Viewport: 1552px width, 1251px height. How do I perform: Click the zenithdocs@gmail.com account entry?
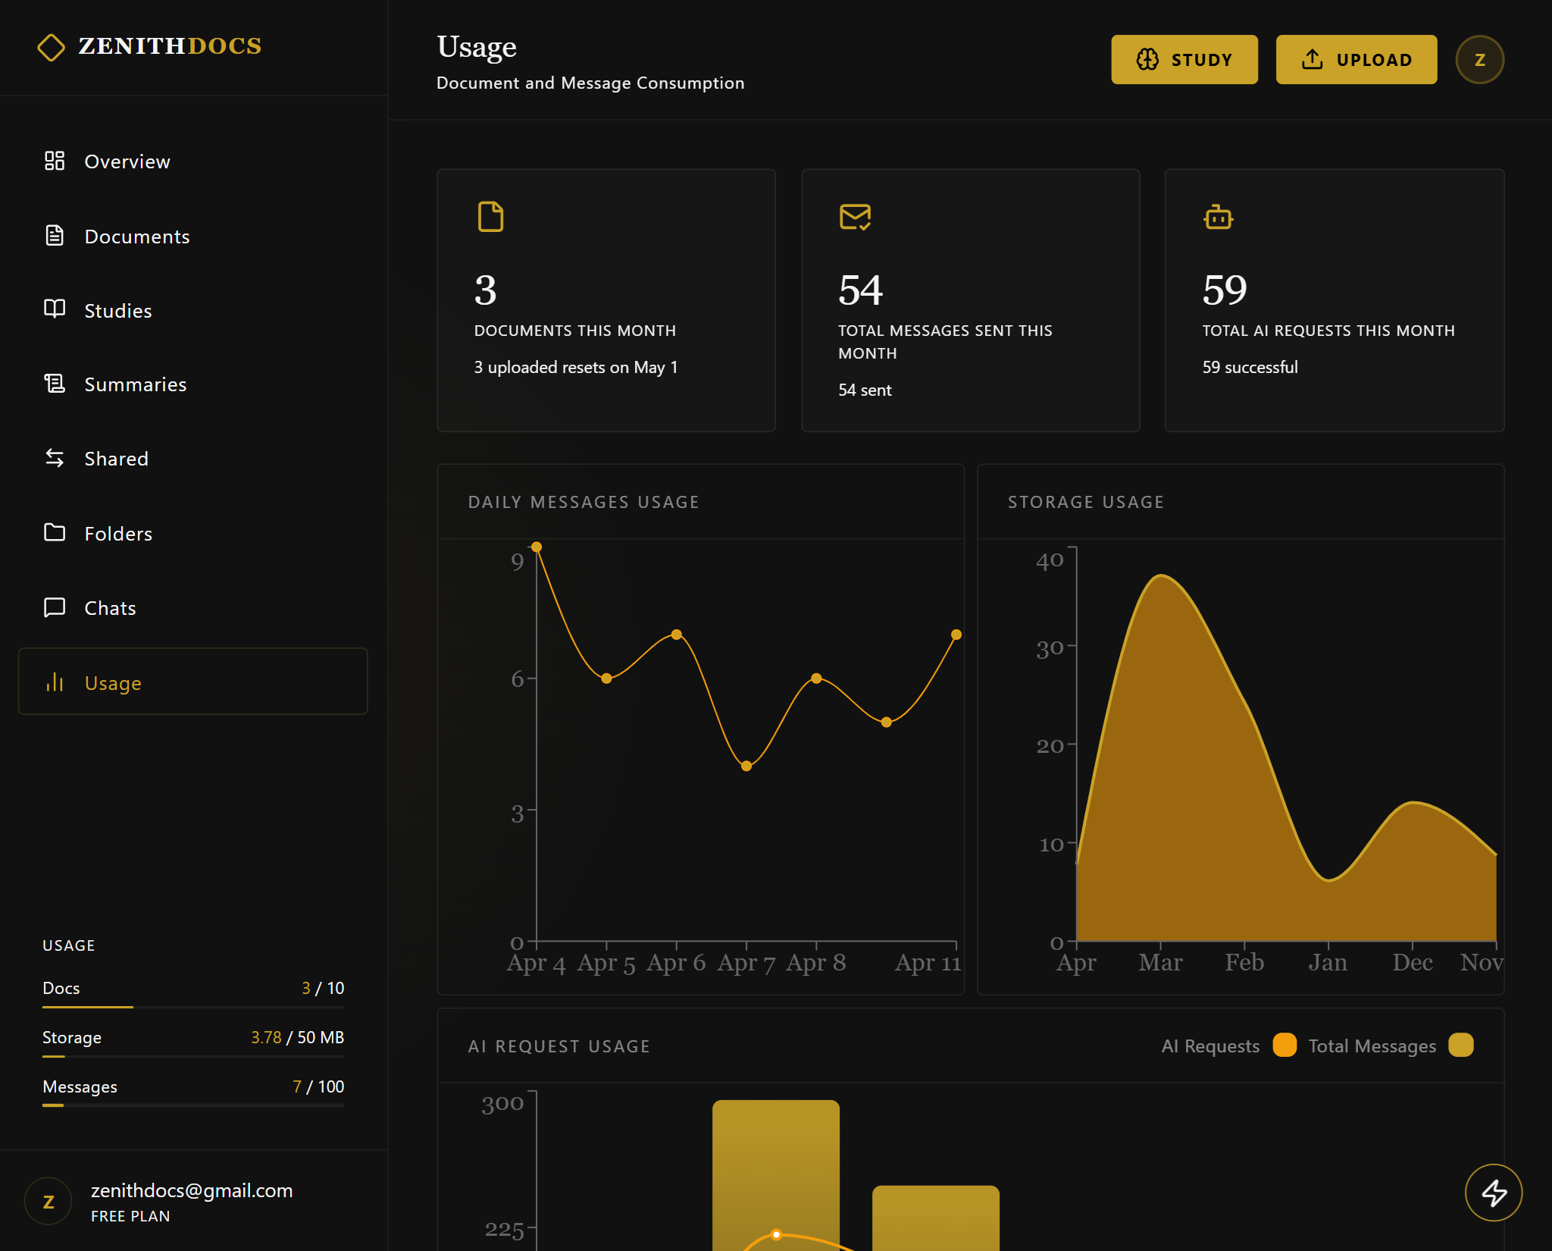[191, 1191]
